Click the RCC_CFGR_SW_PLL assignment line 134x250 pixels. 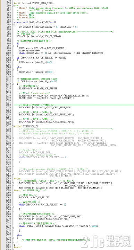coord(44,219)
